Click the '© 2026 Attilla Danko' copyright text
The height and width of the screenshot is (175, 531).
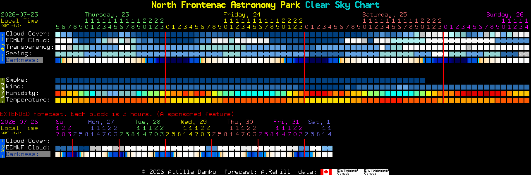(179, 172)
